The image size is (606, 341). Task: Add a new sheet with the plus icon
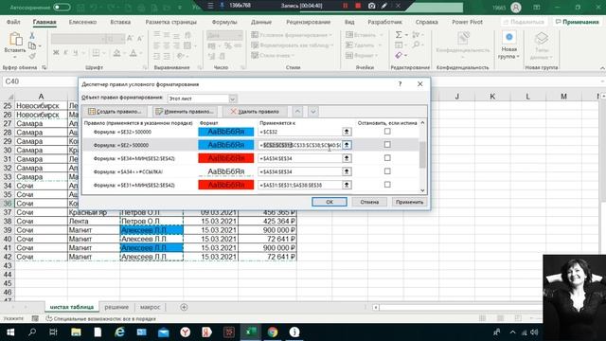coord(184,307)
